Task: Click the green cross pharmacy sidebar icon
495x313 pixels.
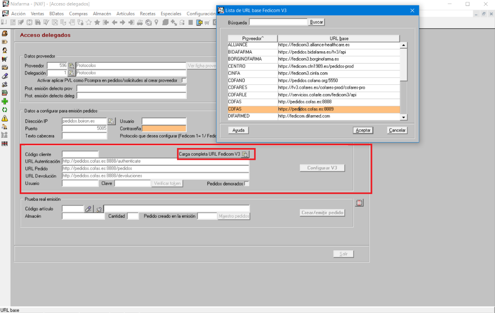Action: click(5, 102)
